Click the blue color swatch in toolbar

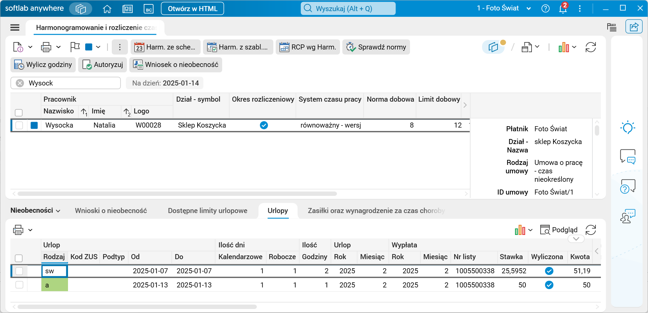tap(89, 47)
